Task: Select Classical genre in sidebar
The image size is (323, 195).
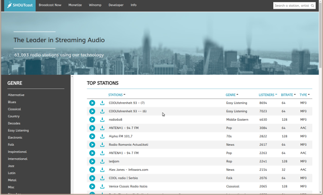Action: [x=14, y=109]
